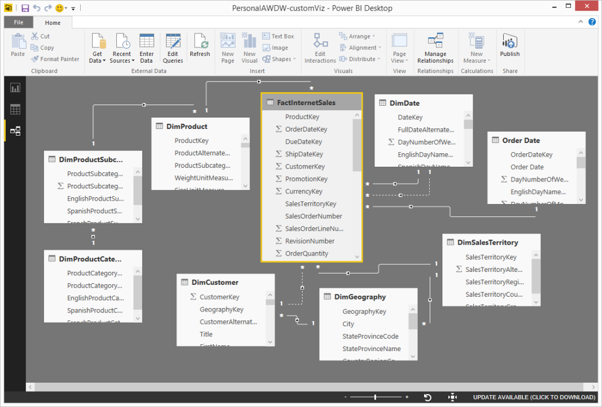Screen dimensions: 602x407
Task: Select the Home ribbon tab
Action: [x=53, y=23]
